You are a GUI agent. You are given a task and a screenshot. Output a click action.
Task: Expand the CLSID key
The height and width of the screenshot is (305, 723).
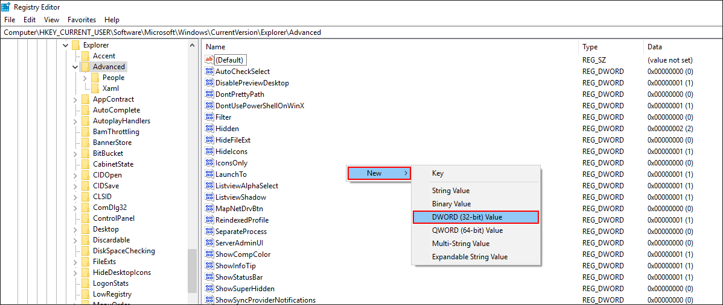tap(75, 197)
